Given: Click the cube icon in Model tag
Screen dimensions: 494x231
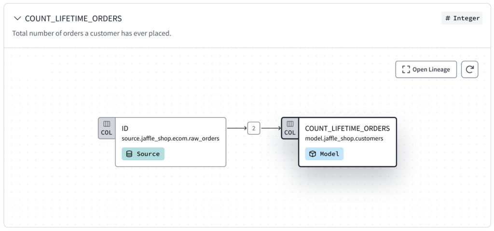Looking at the screenshot, I should (x=313, y=154).
